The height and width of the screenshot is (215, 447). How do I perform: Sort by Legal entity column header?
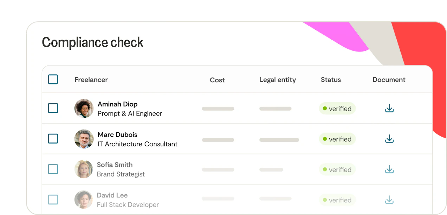pos(278,80)
